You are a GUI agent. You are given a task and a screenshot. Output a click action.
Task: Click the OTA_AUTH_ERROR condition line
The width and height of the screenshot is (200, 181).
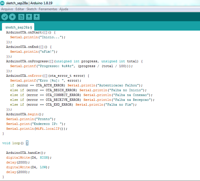coord(76,85)
